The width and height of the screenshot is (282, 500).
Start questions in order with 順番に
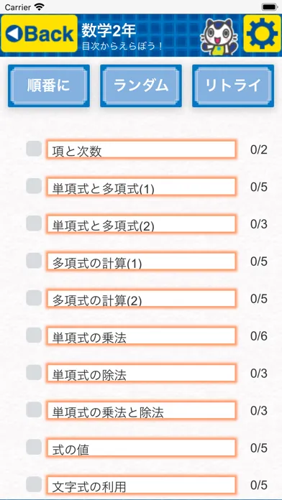pyautogui.click(x=49, y=85)
